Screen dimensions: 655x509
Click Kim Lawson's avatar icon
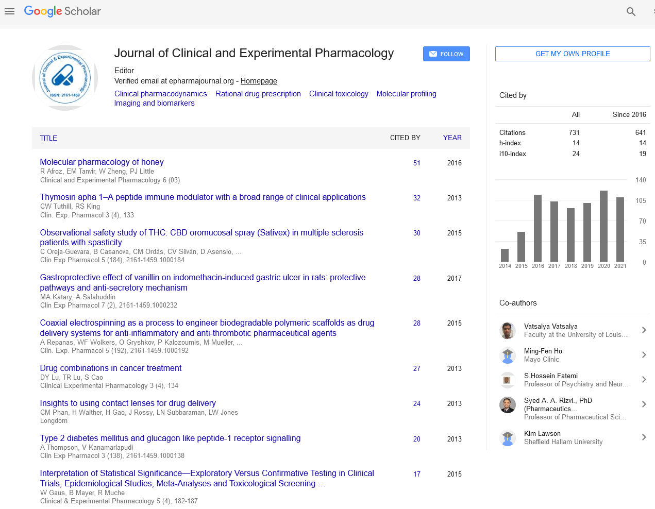[508, 437]
